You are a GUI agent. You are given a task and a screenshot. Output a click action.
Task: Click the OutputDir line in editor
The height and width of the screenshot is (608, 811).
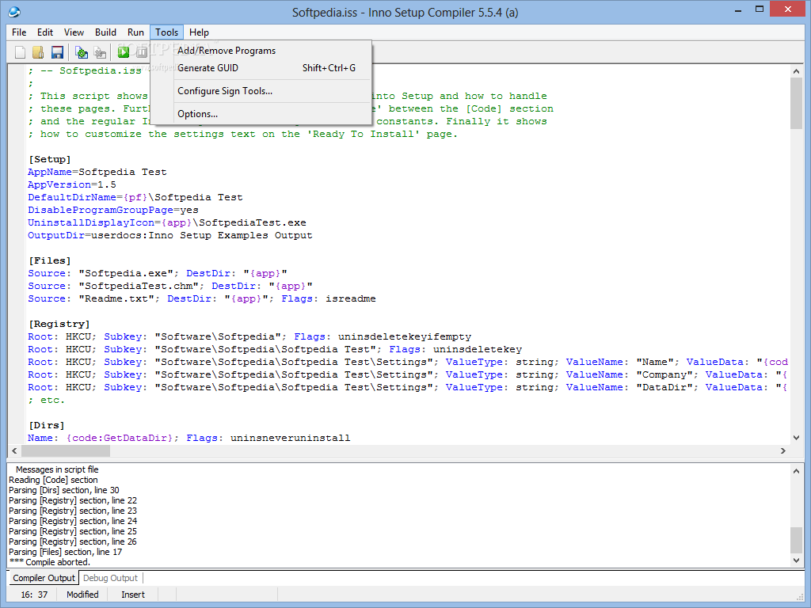170,235
